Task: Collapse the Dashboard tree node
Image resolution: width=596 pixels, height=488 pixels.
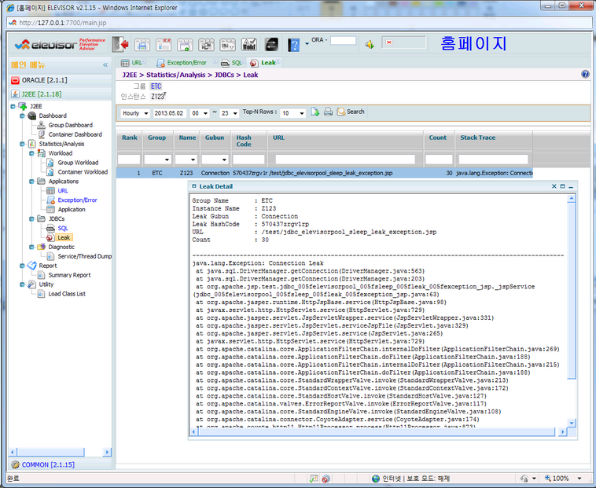Action: click(22, 116)
